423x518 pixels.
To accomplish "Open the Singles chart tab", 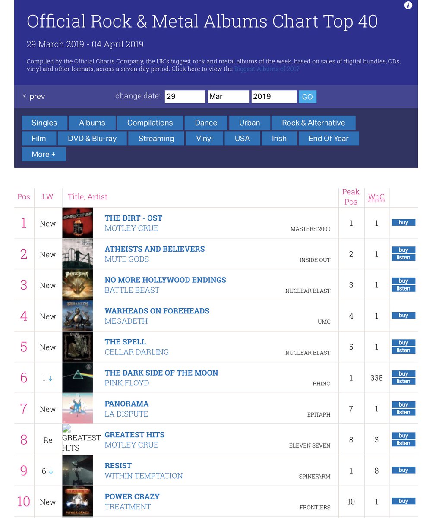I will click(x=44, y=123).
